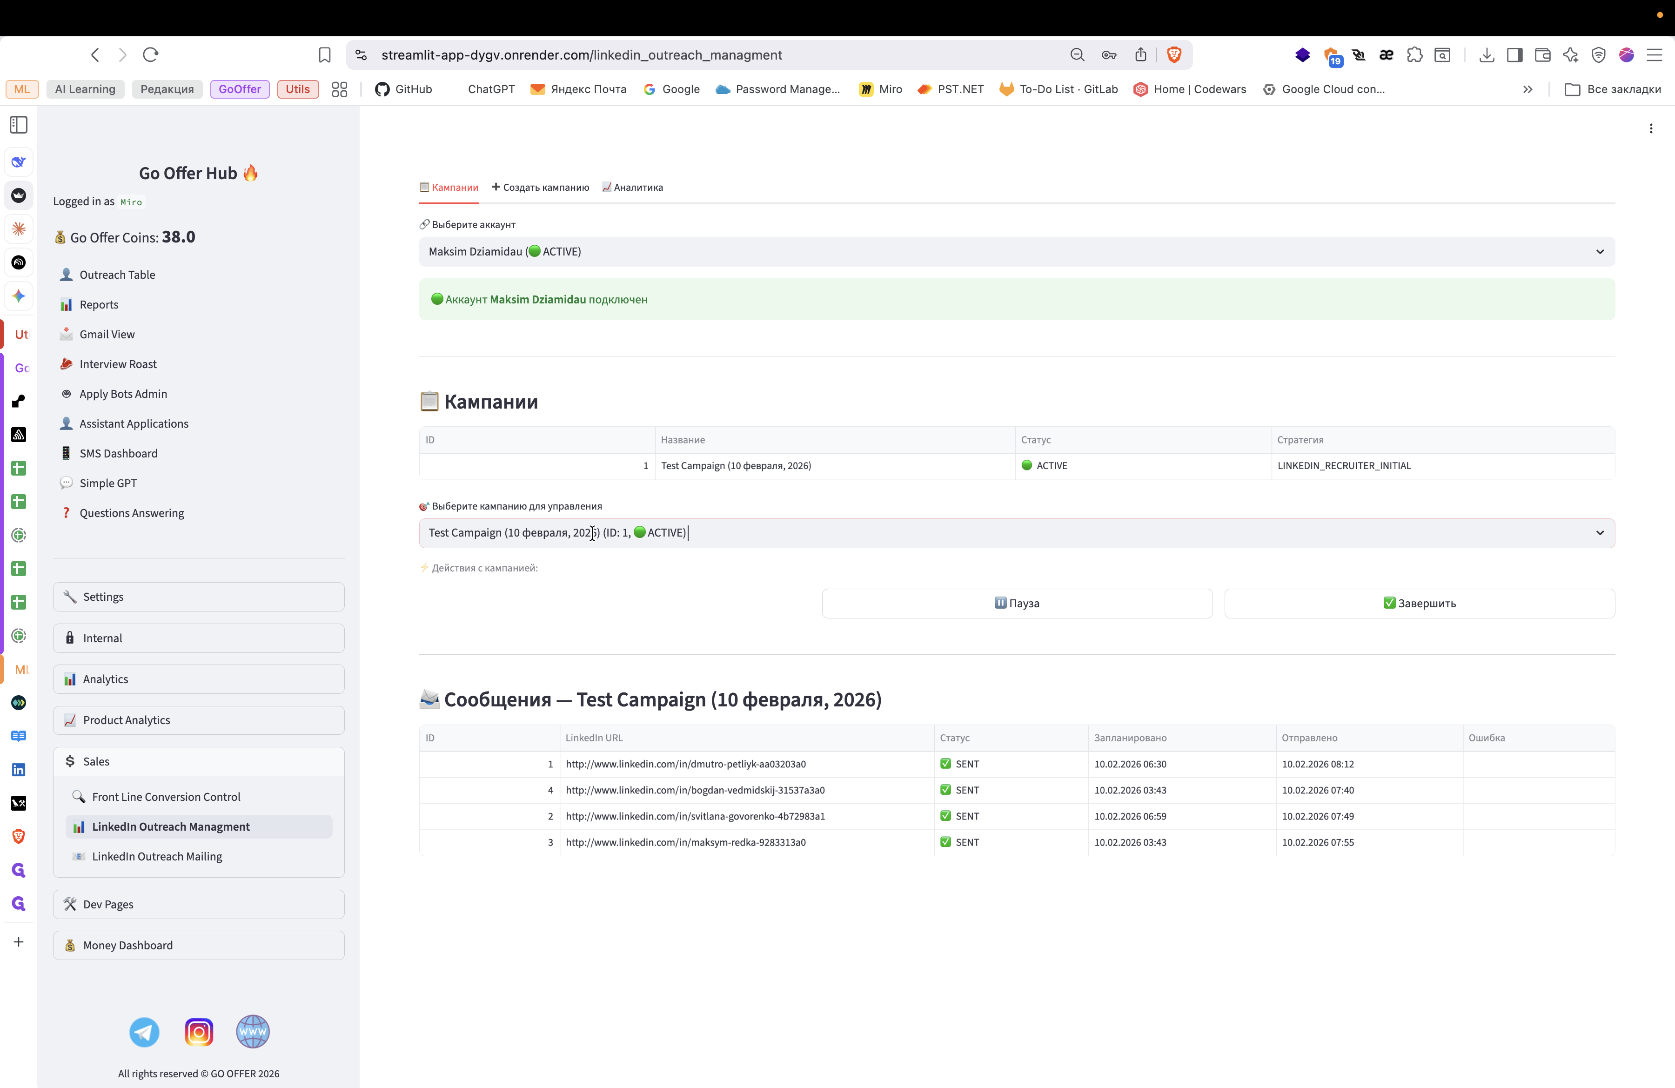This screenshot has width=1675, height=1088.
Task: Open the Instagram icon link
Action: coord(199,1032)
